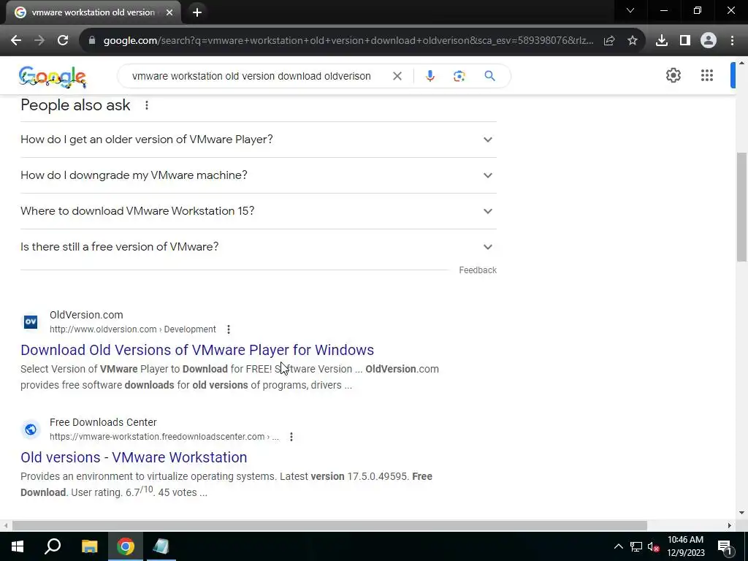
Task: Click scrollbar down arrow
Action: click(741, 513)
